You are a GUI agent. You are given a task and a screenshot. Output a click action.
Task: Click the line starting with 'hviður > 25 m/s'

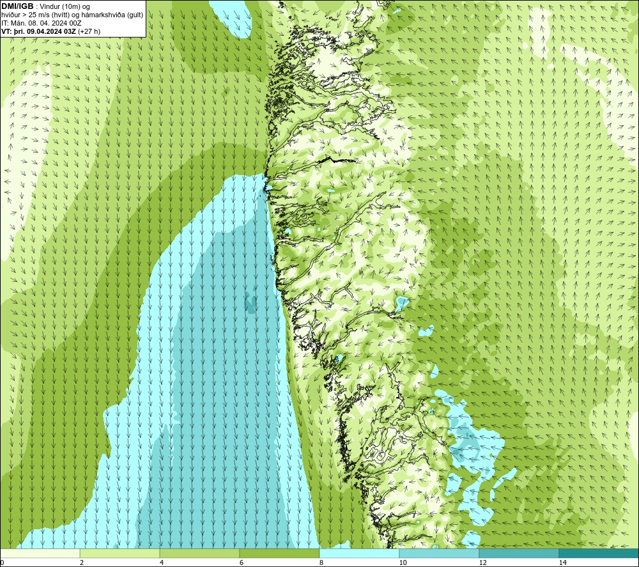[72, 15]
